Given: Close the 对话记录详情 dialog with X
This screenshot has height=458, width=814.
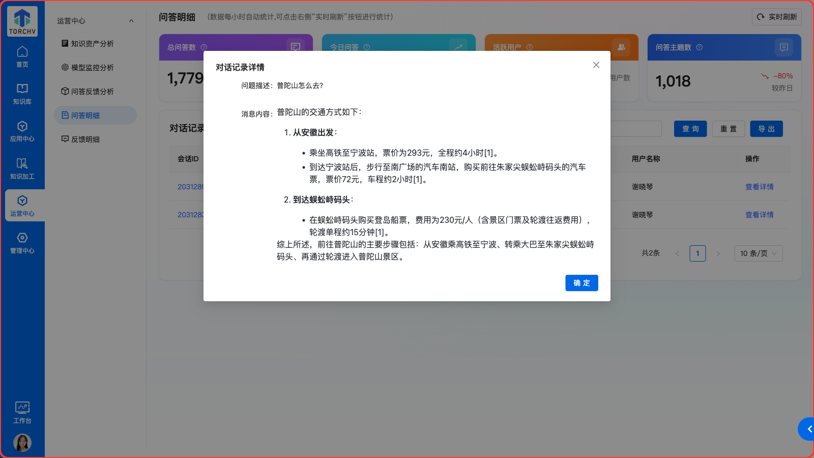Looking at the screenshot, I should click(x=596, y=65).
